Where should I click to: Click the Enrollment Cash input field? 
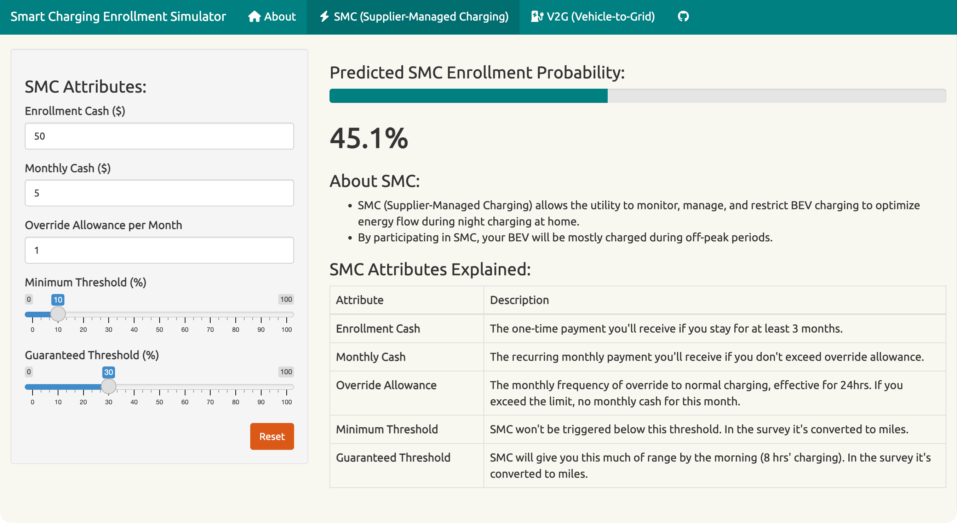tap(159, 136)
